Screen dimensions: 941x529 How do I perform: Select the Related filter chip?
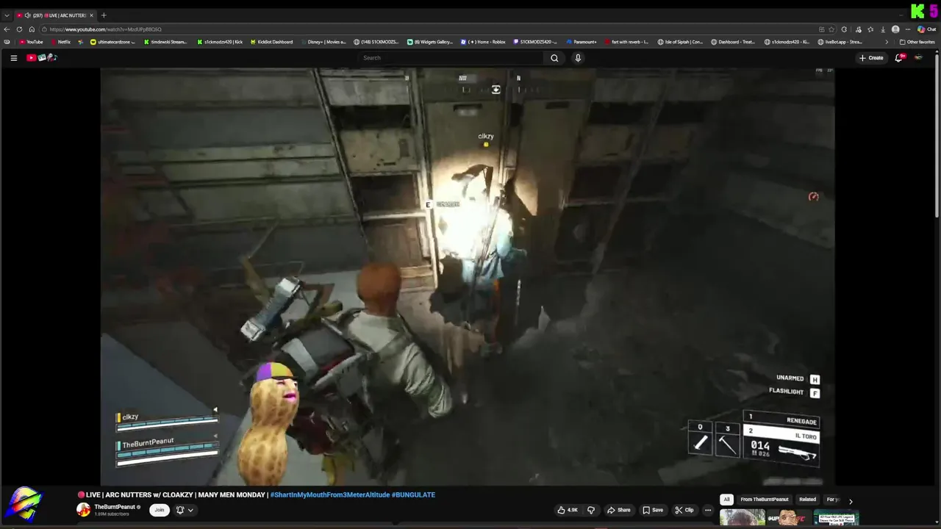tap(807, 500)
